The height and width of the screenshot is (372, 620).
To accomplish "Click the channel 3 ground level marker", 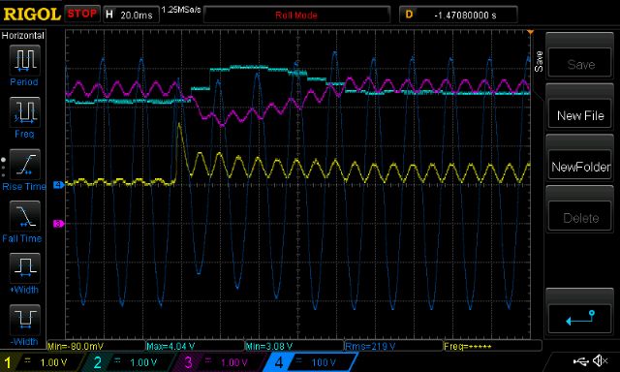I will (58, 224).
